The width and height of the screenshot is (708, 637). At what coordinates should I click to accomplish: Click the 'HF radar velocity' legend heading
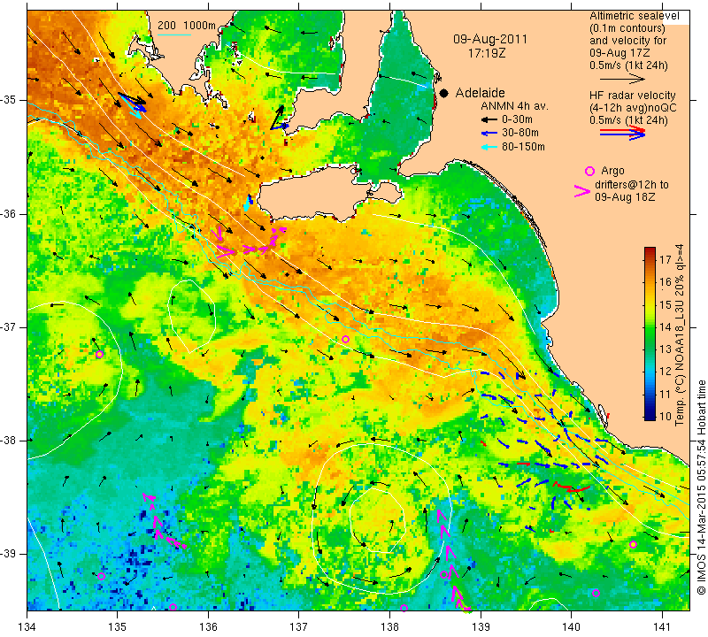click(x=632, y=96)
